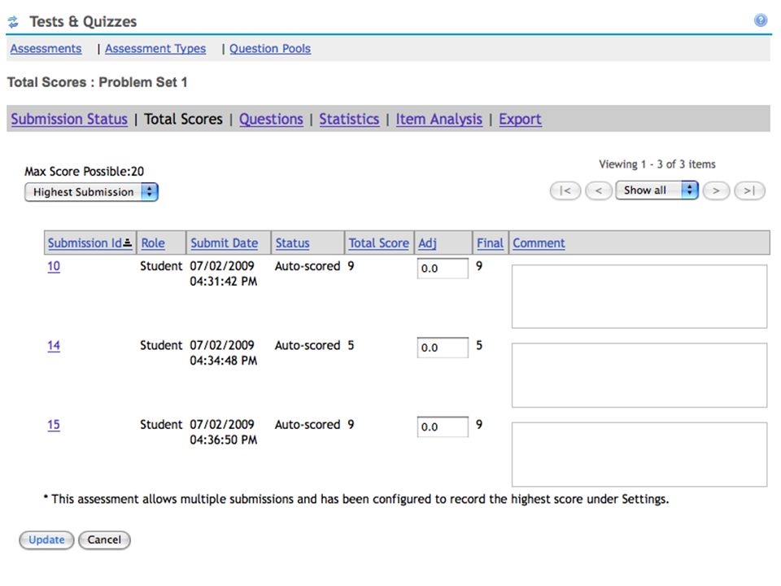The width and height of the screenshot is (781, 586).
Task: Open submission 10 link
Action: (54, 266)
